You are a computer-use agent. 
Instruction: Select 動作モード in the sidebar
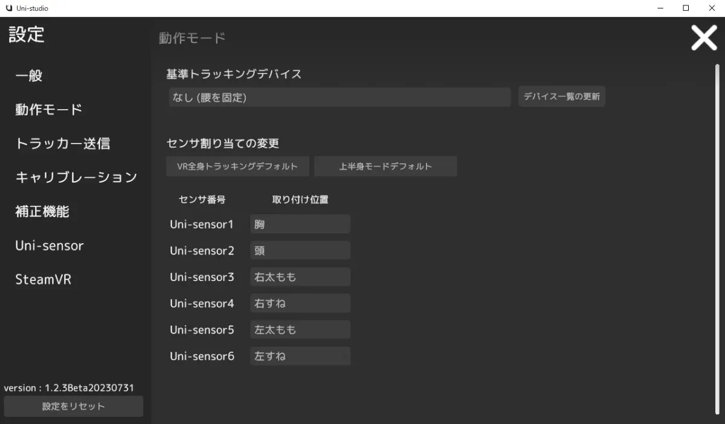point(49,110)
